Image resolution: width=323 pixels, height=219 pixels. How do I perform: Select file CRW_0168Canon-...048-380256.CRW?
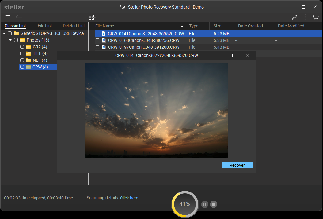click(x=144, y=40)
